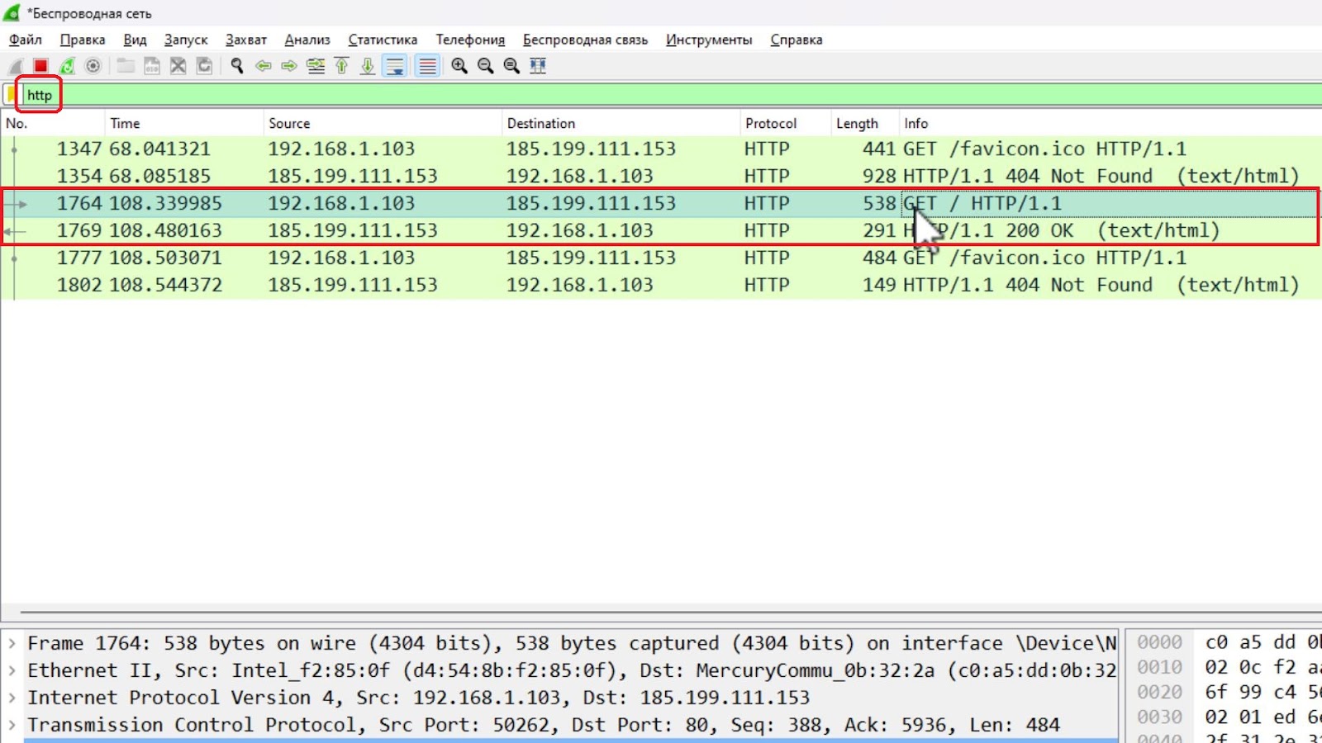Zoom in the main window text
Viewport: 1322px width, 743px height.
[x=459, y=66]
